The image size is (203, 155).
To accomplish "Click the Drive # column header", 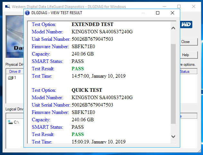I will pyautogui.click(x=15, y=72).
